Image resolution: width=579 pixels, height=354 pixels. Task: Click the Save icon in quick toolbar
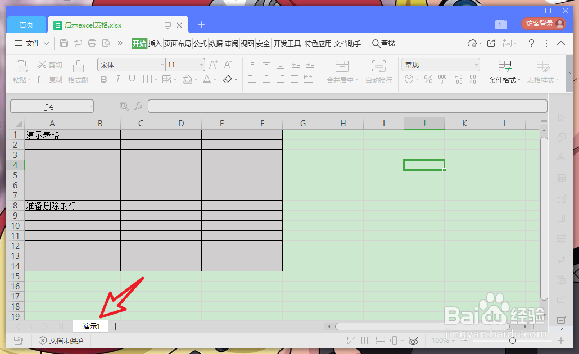click(x=64, y=43)
